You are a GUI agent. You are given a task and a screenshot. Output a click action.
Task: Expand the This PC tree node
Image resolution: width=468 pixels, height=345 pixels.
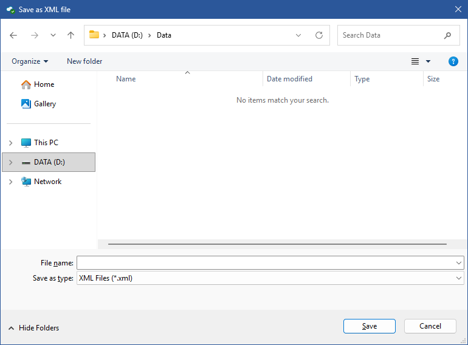[10, 143]
